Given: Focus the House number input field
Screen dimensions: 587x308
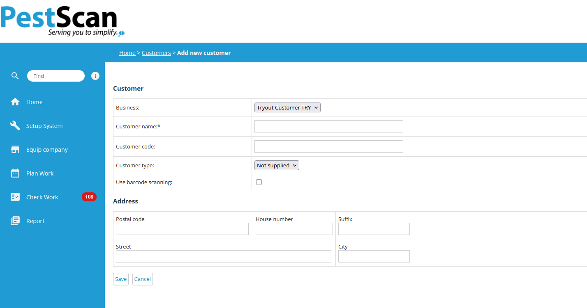Looking at the screenshot, I should (294, 229).
